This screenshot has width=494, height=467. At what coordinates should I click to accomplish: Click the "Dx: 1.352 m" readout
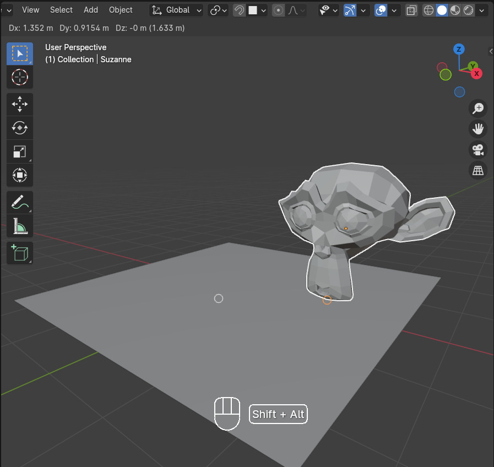pyautogui.click(x=31, y=28)
